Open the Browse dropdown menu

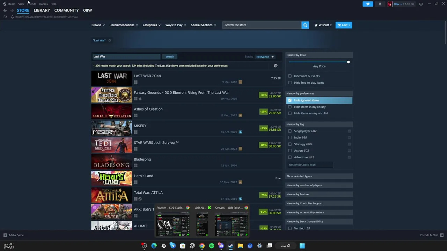pyautogui.click(x=98, y=25)
